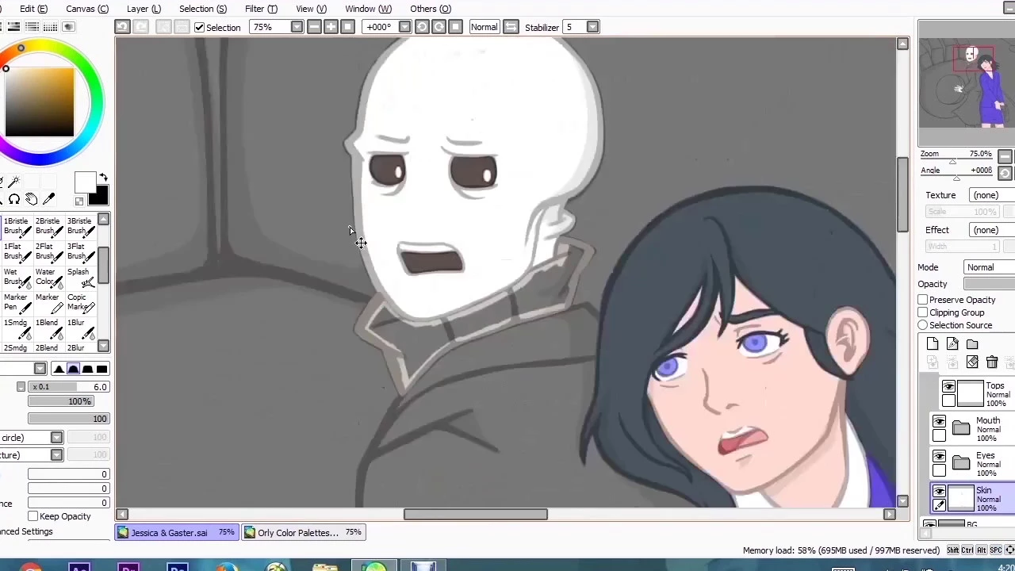Choose the 1Smdg smudge tool
Screen dimensions: 1015x571
(16, 328)
